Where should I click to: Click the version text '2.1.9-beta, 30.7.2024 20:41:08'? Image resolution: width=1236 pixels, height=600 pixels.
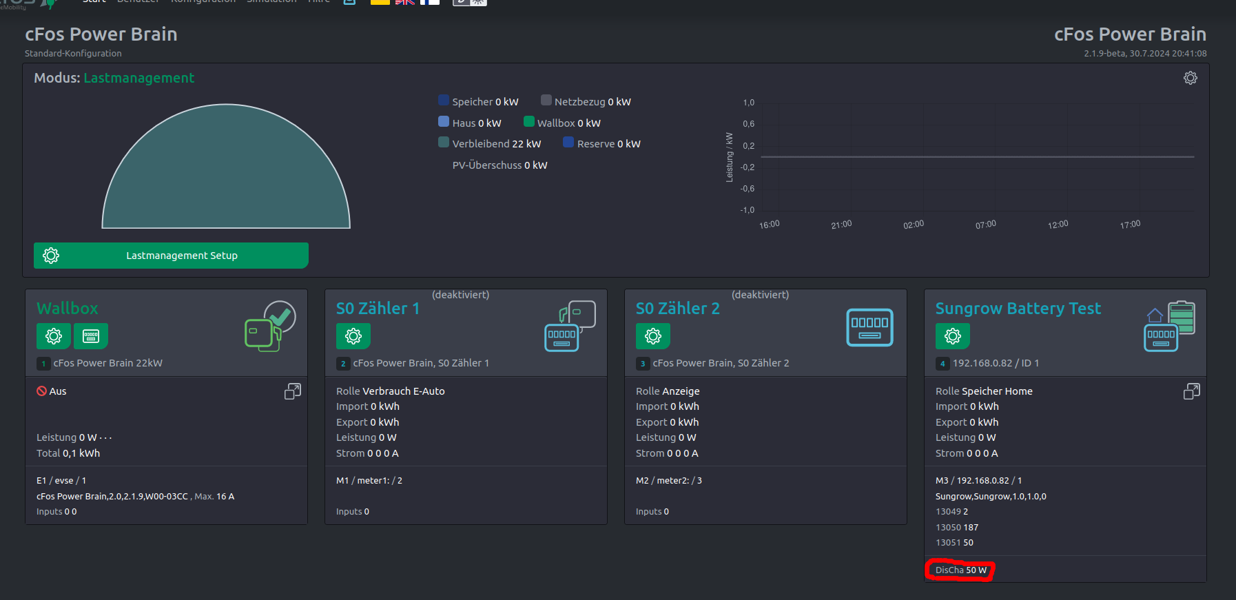click(1145, 54)
